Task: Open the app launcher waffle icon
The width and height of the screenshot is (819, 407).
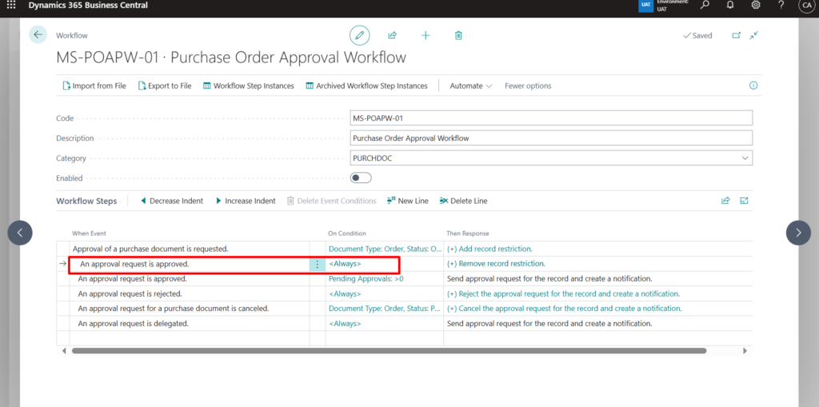Action: 11,6
